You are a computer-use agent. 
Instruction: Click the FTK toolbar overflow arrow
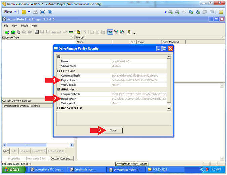click(134, 33)
